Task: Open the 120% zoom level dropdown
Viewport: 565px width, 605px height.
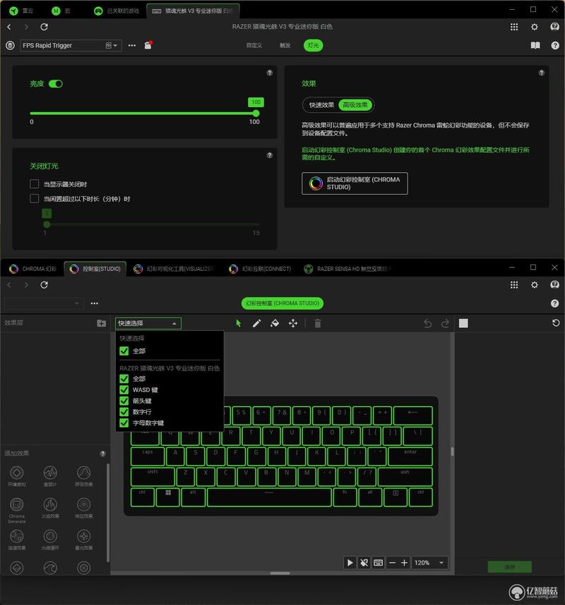Action: pyautogui.click(x=429, y=563)
